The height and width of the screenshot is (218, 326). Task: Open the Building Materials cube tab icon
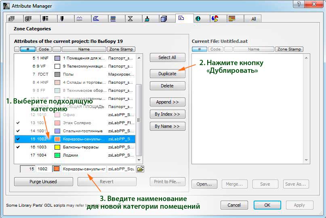point(164,19)
